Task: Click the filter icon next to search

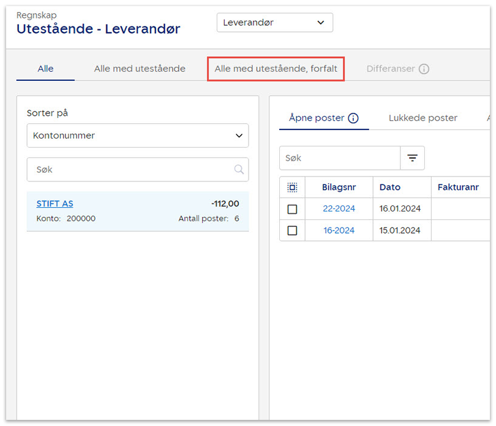Action: pyautogui.click(x=412, y=158)
